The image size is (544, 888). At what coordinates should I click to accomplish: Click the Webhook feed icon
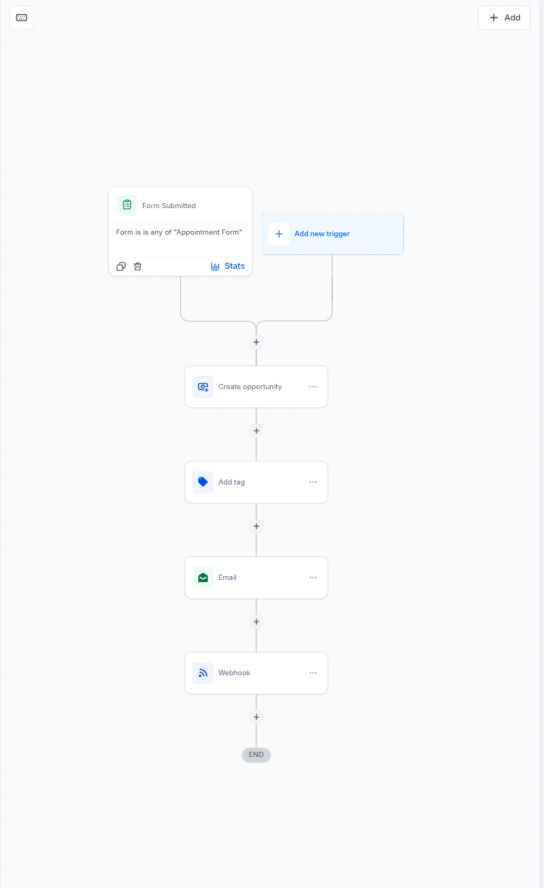pyautogui.click(x=203, y=673)
